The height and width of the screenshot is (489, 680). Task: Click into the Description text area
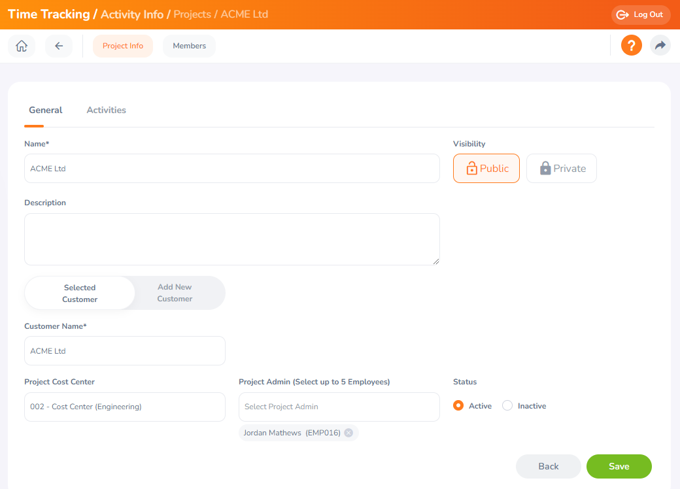[232, 239]
